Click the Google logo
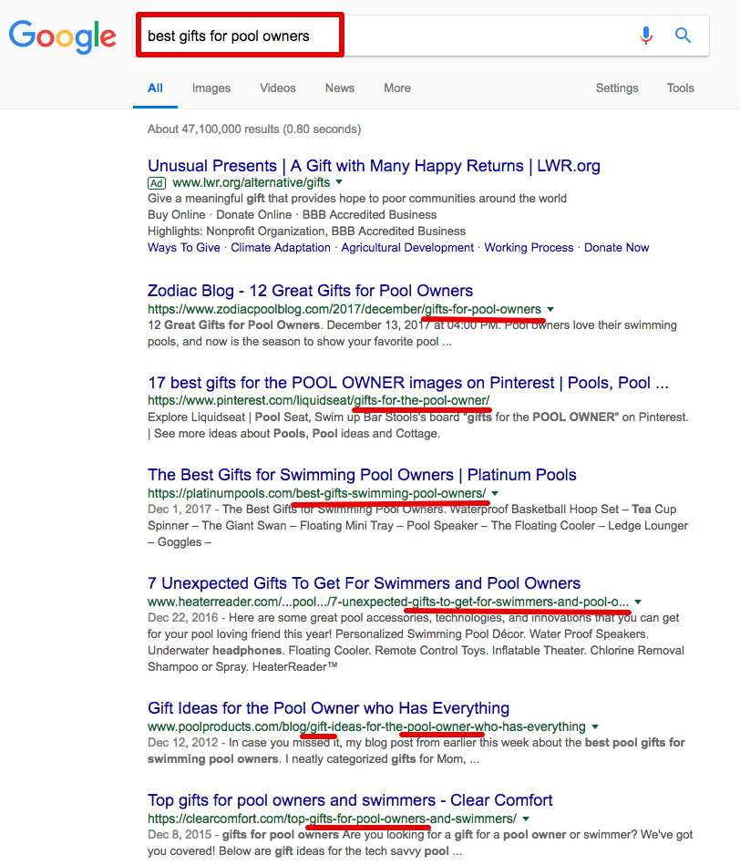 click(62, 36)
